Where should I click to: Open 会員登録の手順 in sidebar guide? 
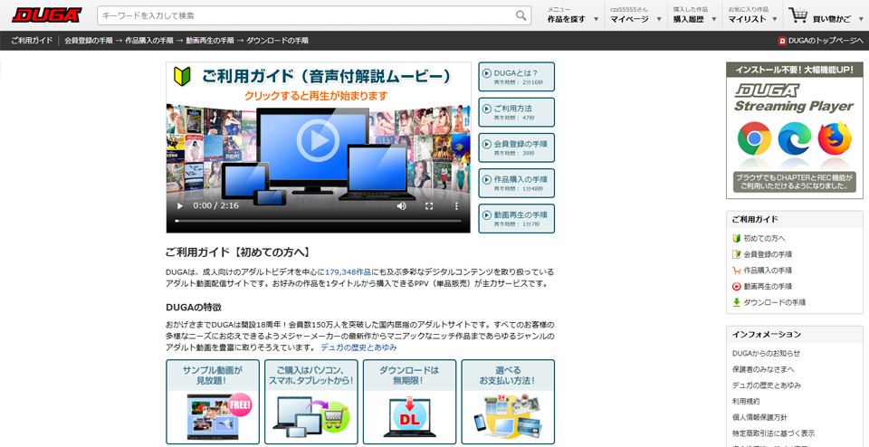[768, 254]
